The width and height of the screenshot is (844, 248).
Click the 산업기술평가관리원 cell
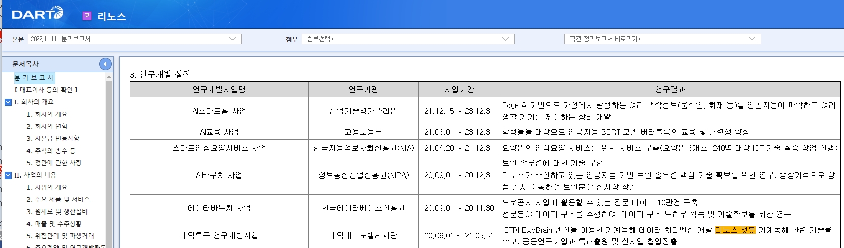[x=363, y=111]
